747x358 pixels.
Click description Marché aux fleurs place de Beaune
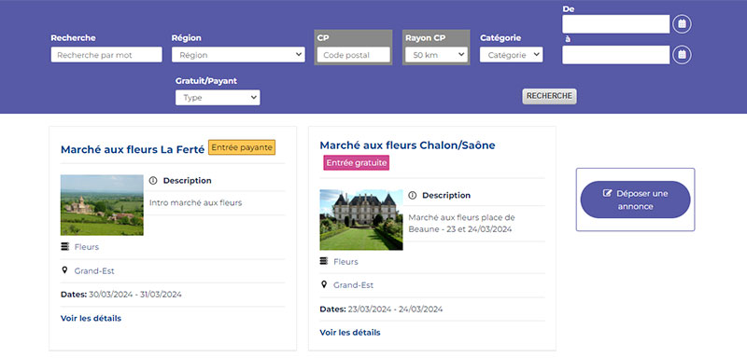(x=461, y=223)
